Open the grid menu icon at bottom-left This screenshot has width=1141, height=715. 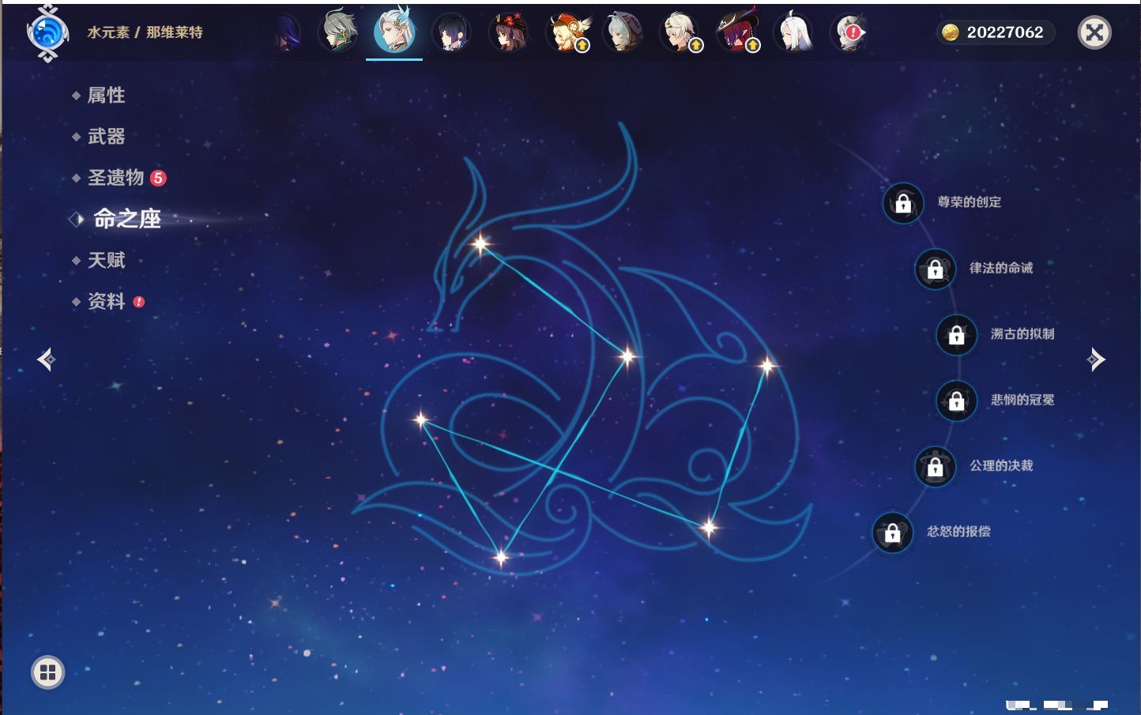(47, 672)
